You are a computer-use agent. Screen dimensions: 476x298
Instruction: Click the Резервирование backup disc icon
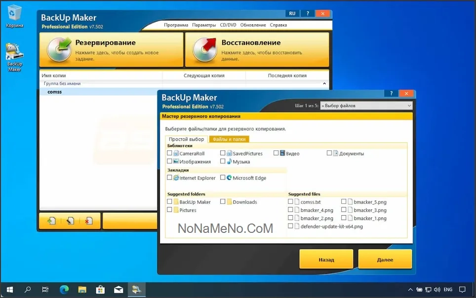coord(59,49)
